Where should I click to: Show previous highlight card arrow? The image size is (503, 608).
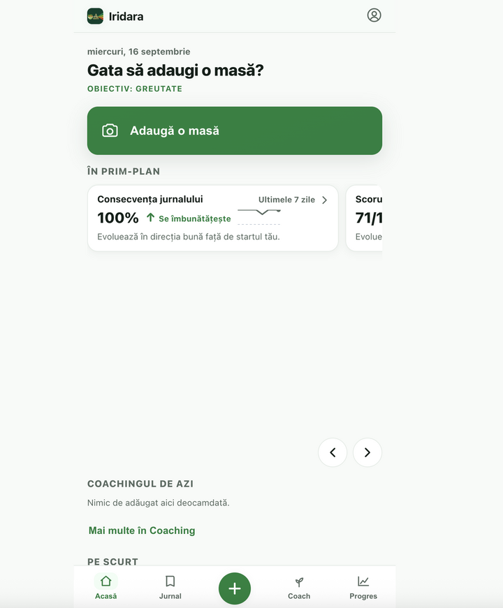[x=333, y=452]
